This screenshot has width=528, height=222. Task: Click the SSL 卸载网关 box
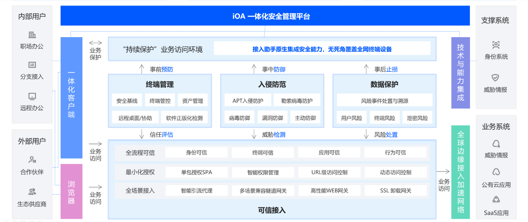click(395, 190)
